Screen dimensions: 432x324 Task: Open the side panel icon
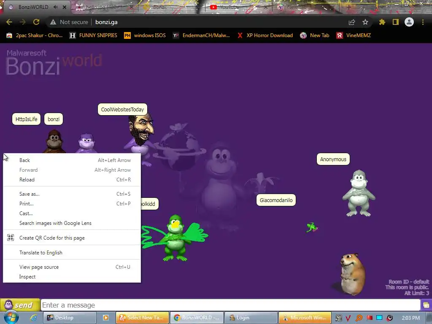pyautogui.click(x=396, y=22)
